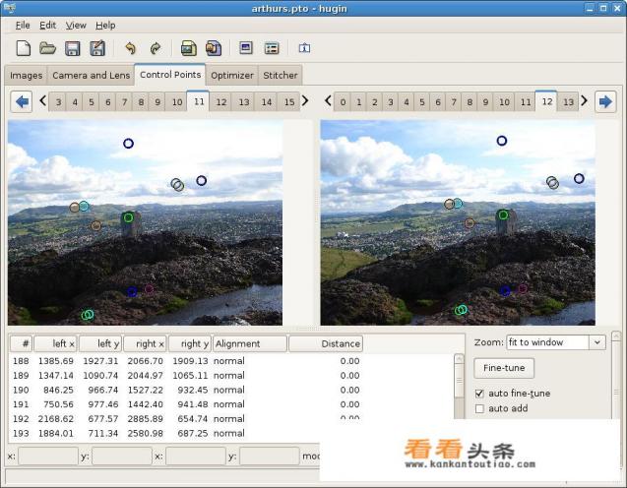627x488 pixels.
Task: Enable the auto add checkbox
Action: pyautogui.click(x=480, y=408)
